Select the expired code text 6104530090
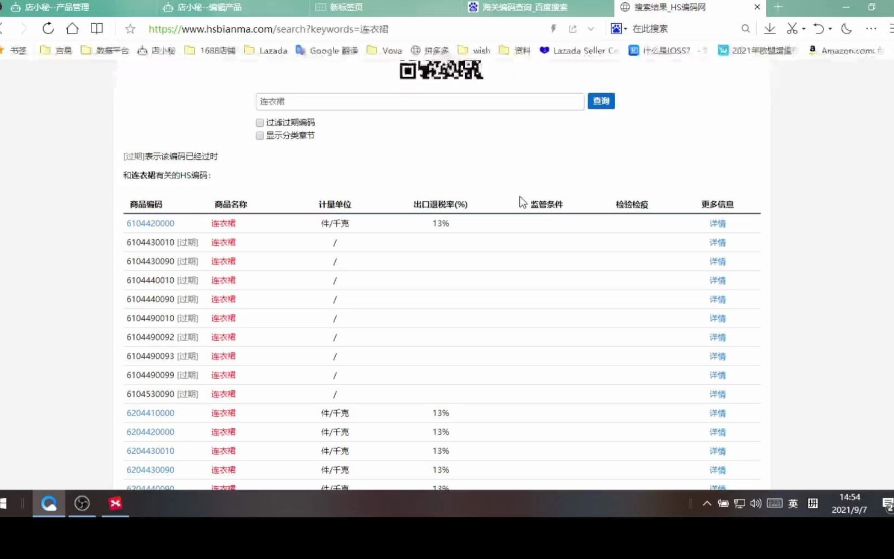This screenshot has height=559, width=894. point(150,394)
